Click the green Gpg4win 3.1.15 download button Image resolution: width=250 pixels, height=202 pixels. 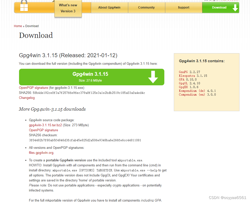point(92,77)
